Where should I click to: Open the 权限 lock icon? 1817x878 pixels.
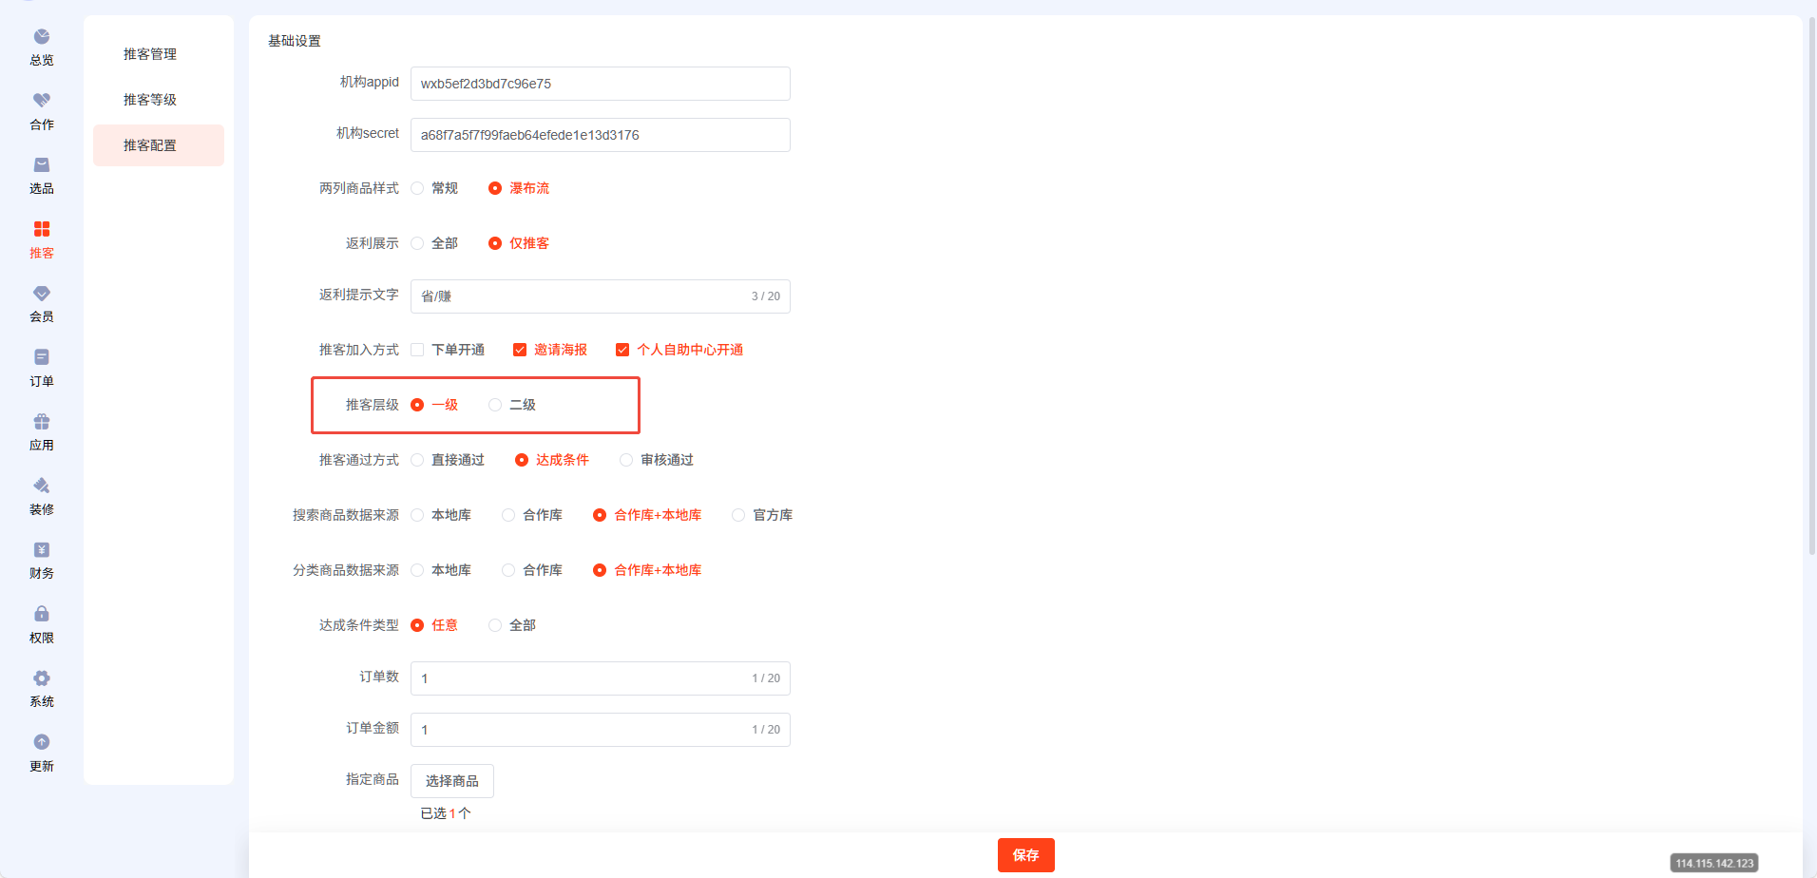[x=42, y=614]
